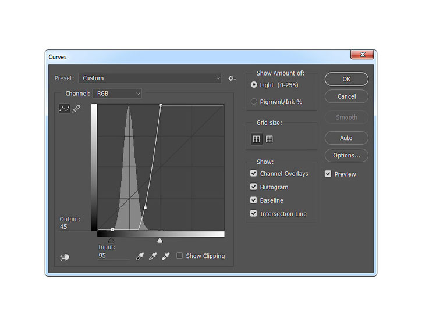Open the Channel dropdown showing RGB
Screen dimensions: 422x326
pos(117,94)
